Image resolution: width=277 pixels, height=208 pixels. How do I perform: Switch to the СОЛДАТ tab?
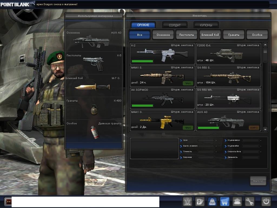click(175, 25)
